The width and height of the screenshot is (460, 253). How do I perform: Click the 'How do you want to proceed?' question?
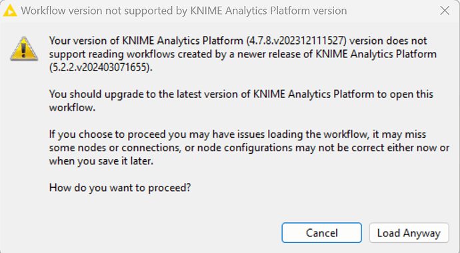pyautogui.click(x=120, y=187)
